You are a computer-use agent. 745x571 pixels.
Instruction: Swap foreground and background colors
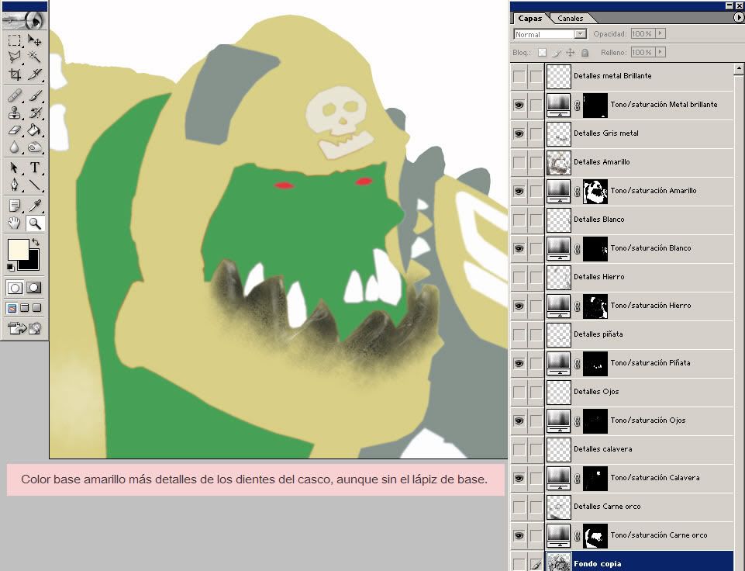pyautogui.click(x=35, y=243)
